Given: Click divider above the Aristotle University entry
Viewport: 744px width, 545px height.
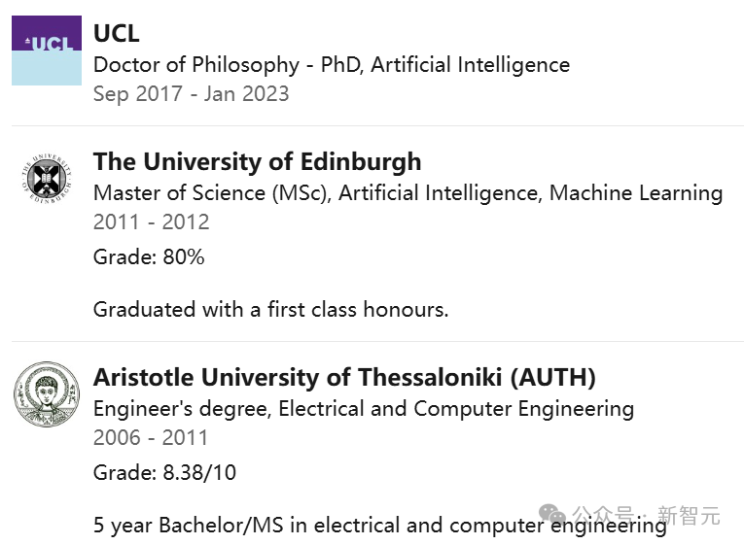Looking at the screenshot, I should 377,342.
